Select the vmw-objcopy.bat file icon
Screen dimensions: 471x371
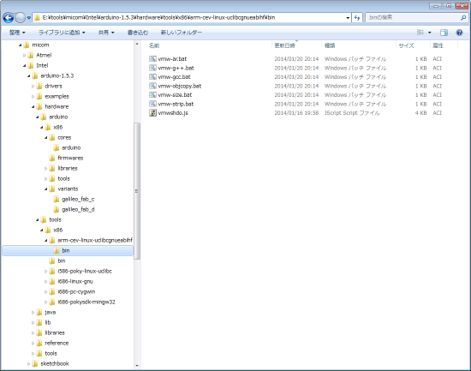[x=152, y=86]
